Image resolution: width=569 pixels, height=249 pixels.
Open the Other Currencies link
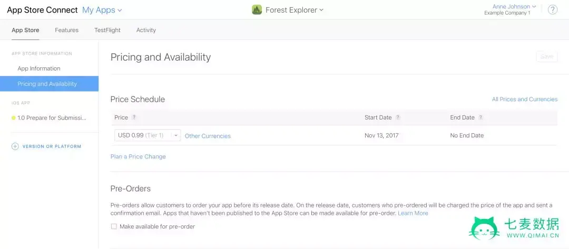click(x=208, y=136)
